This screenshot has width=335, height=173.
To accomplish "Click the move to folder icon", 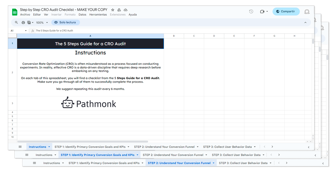I will pos(119,10).
